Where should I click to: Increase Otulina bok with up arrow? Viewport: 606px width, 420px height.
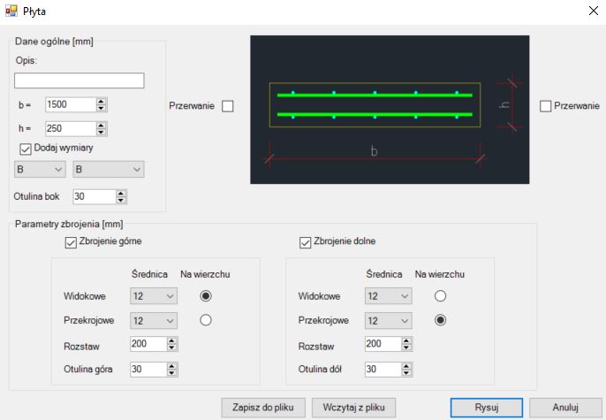click(x=121, y=194)
